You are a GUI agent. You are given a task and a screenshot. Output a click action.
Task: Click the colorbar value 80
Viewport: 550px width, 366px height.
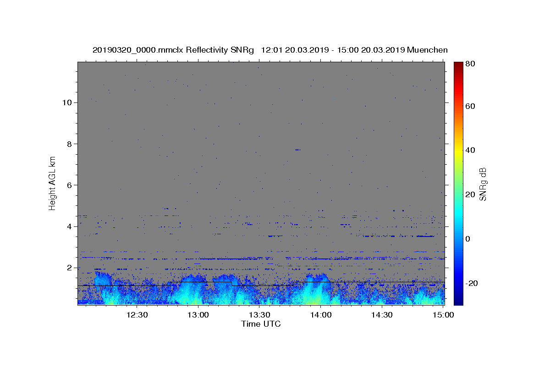[471, 64]
